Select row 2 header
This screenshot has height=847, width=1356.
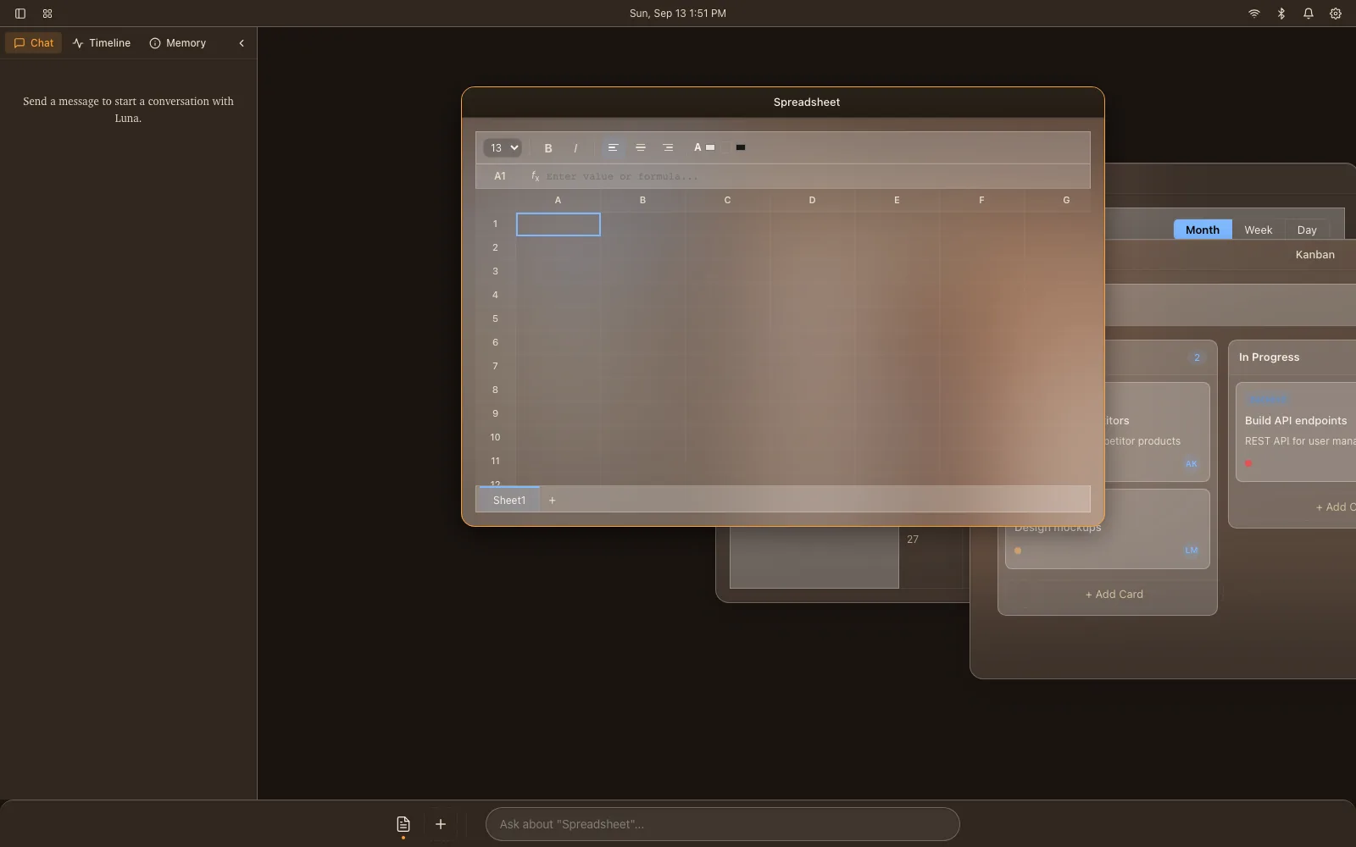495,248
